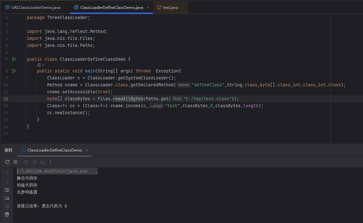Image resolution: width=363 pixels, height=223 pixels.
Task: Run the class from the line 7 gutter
Action: pyautogui.click(x=14, y=59)
